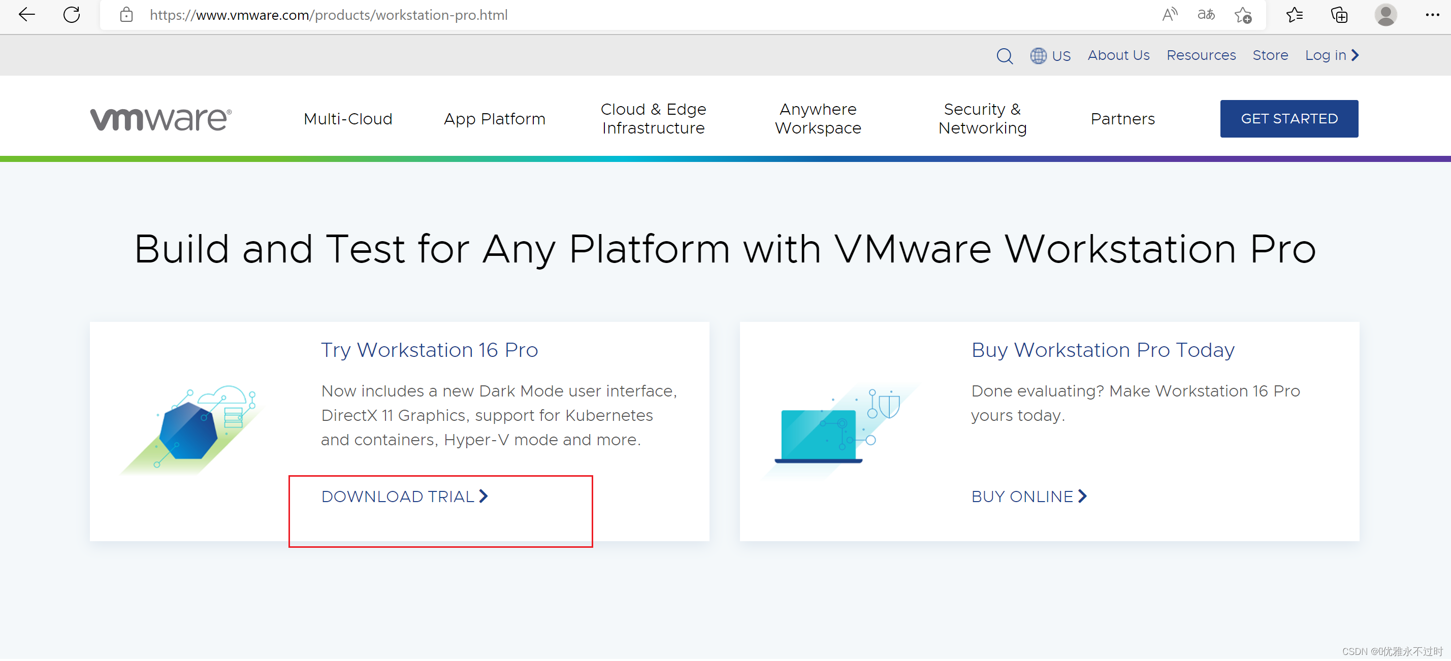Open the Favorites list icon

[1295, 15]
